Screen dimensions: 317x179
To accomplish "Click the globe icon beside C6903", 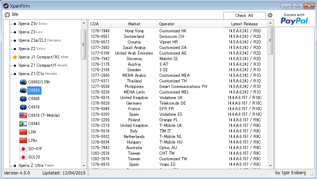I will click(23, 90).
